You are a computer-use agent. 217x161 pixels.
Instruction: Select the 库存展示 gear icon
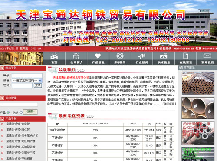pyautogui.click(x=120, y=56)
